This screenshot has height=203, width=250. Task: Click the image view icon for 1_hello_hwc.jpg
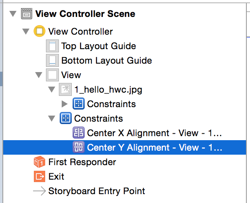(x=65, y=89)
